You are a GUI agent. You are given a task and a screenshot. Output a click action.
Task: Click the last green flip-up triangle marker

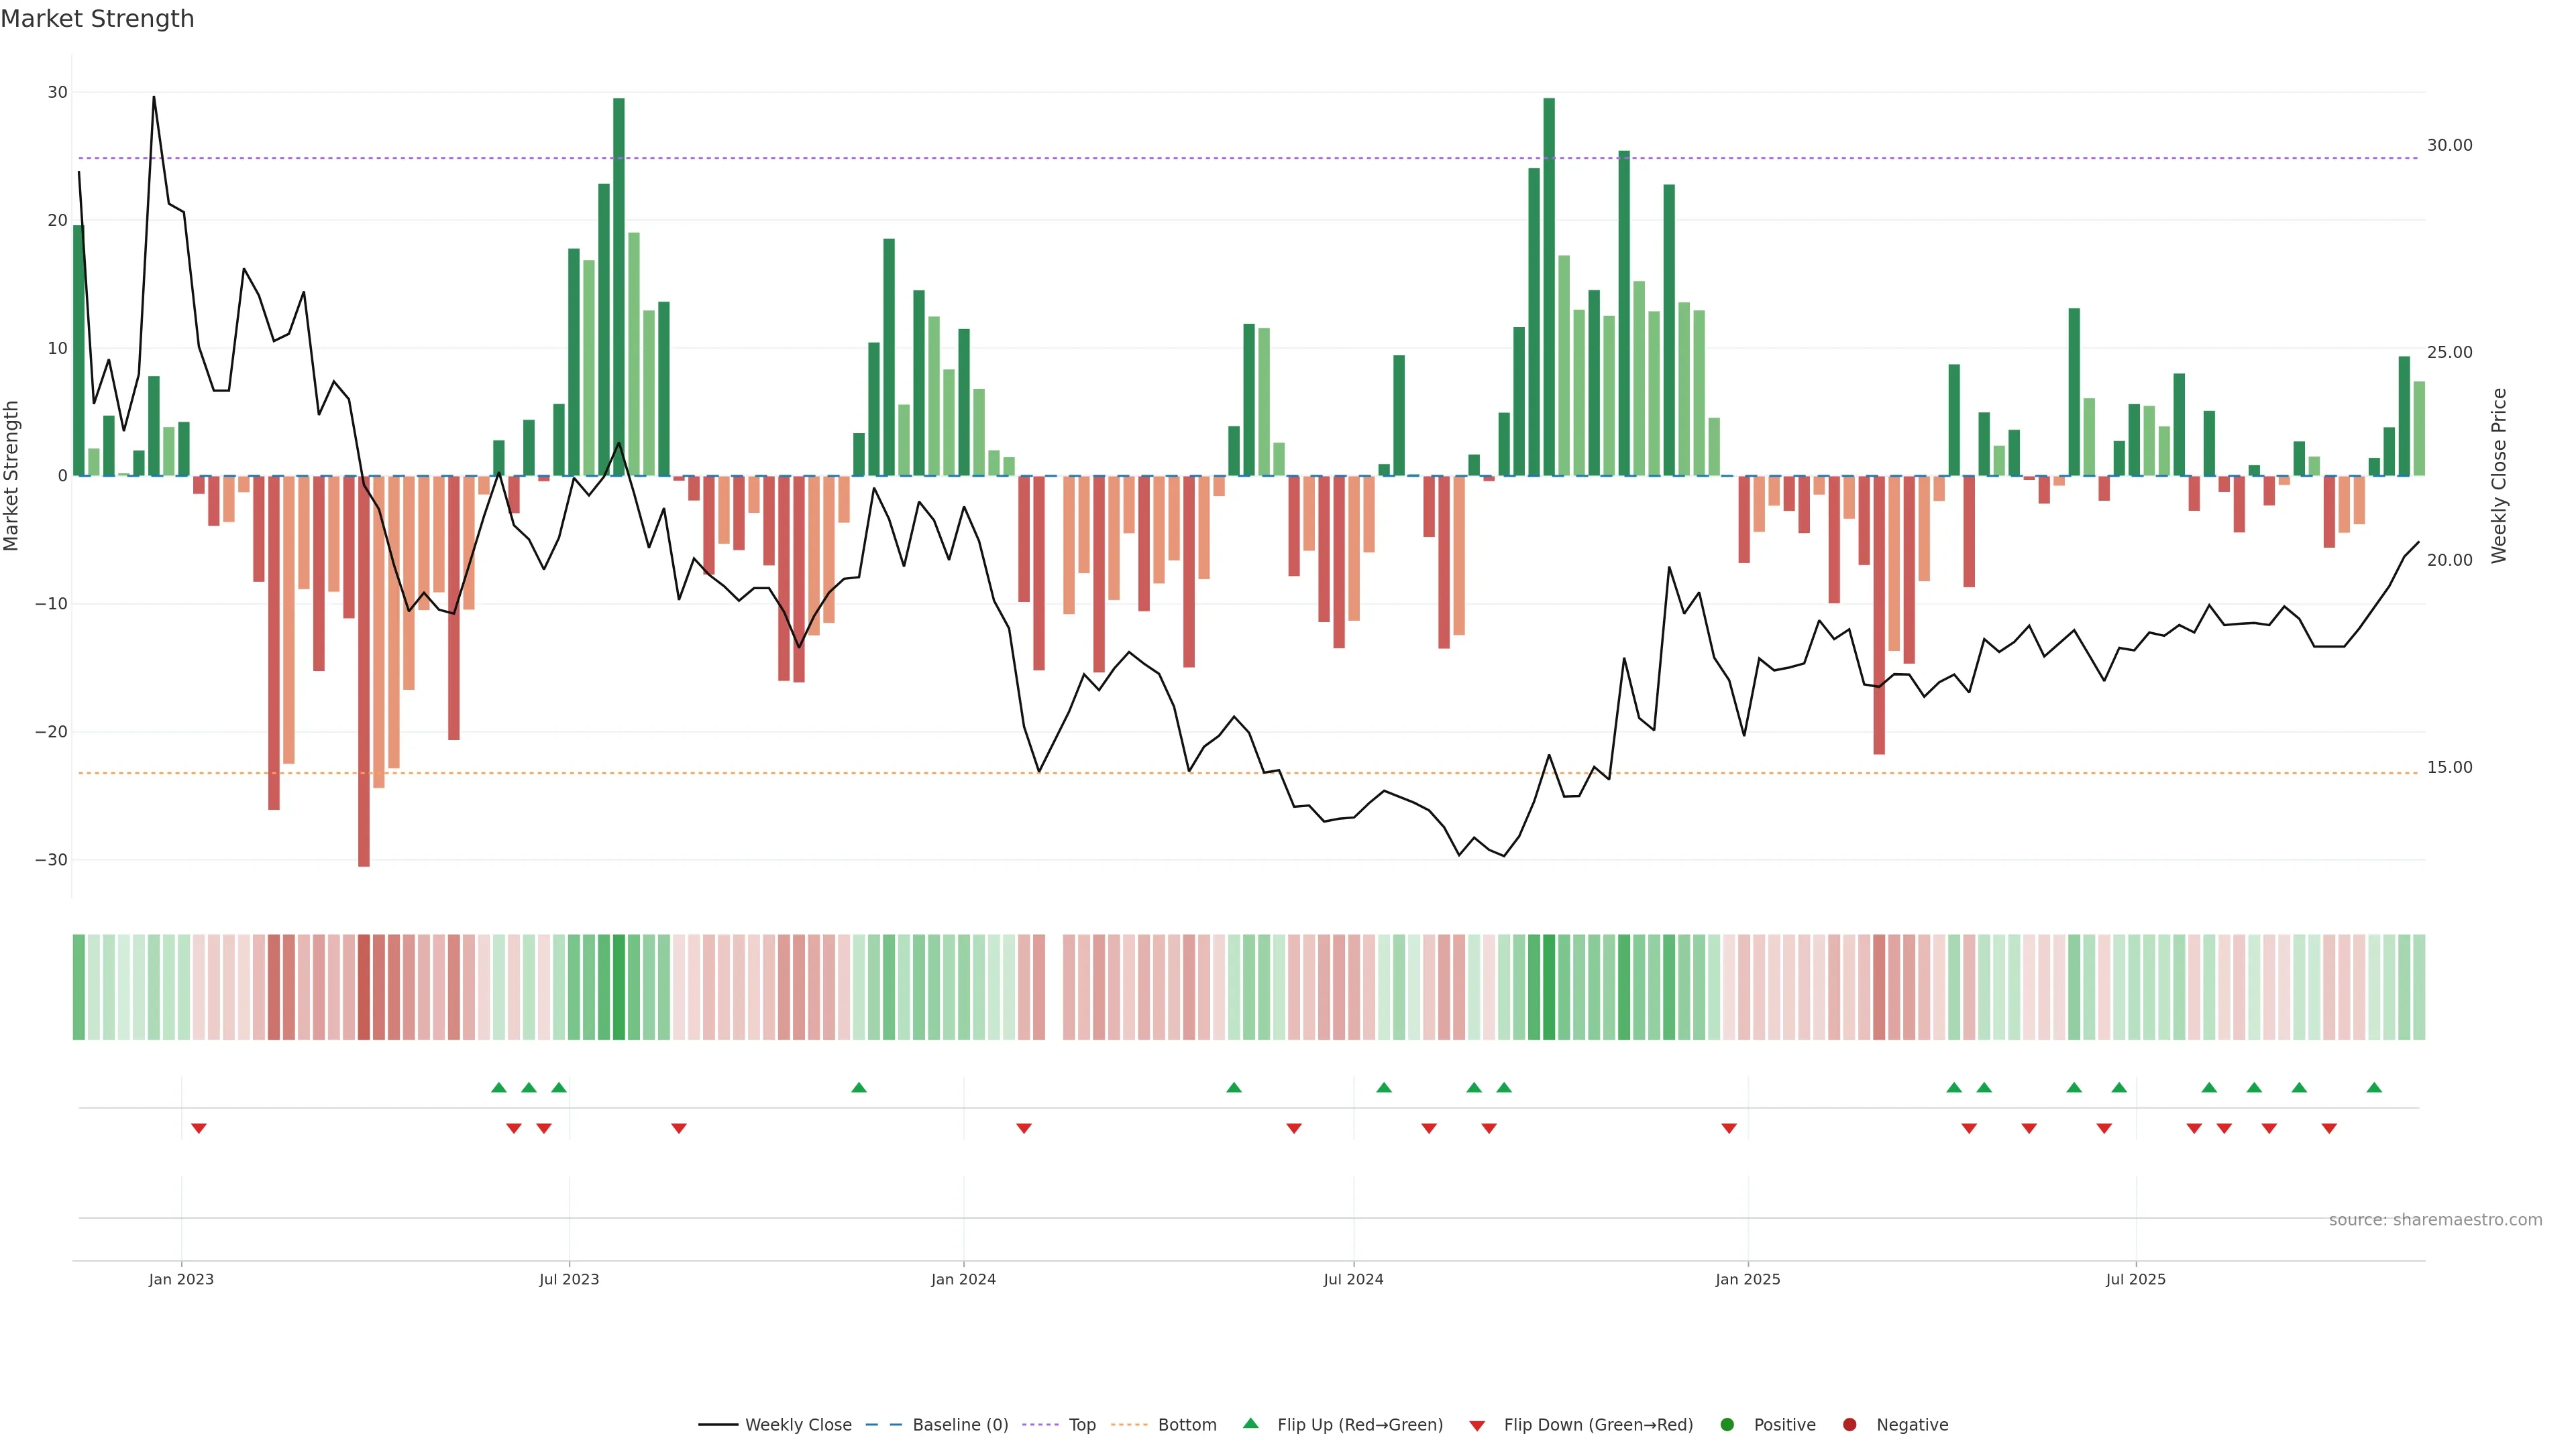2374,1087
